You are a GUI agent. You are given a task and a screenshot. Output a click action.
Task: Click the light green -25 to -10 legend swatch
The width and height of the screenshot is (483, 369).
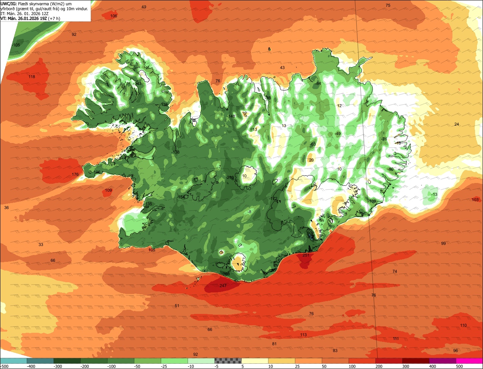point(174,361)
